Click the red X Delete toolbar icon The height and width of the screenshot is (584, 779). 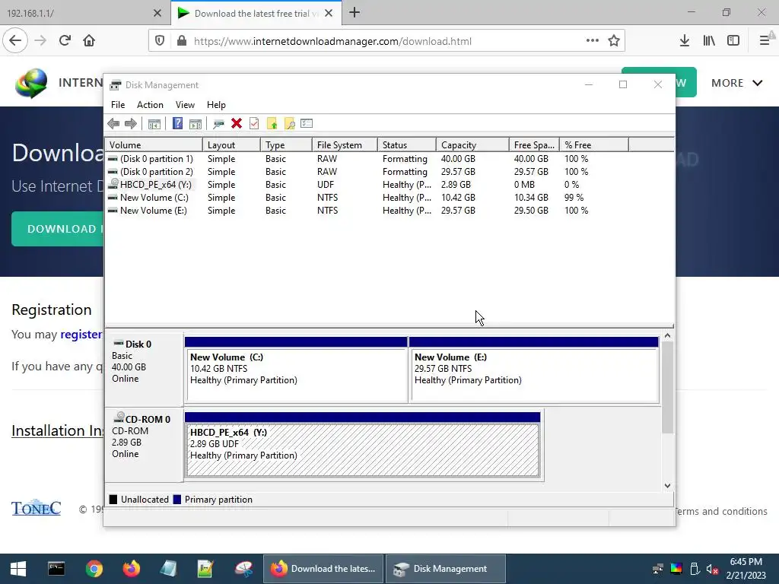tap(237, 123)
